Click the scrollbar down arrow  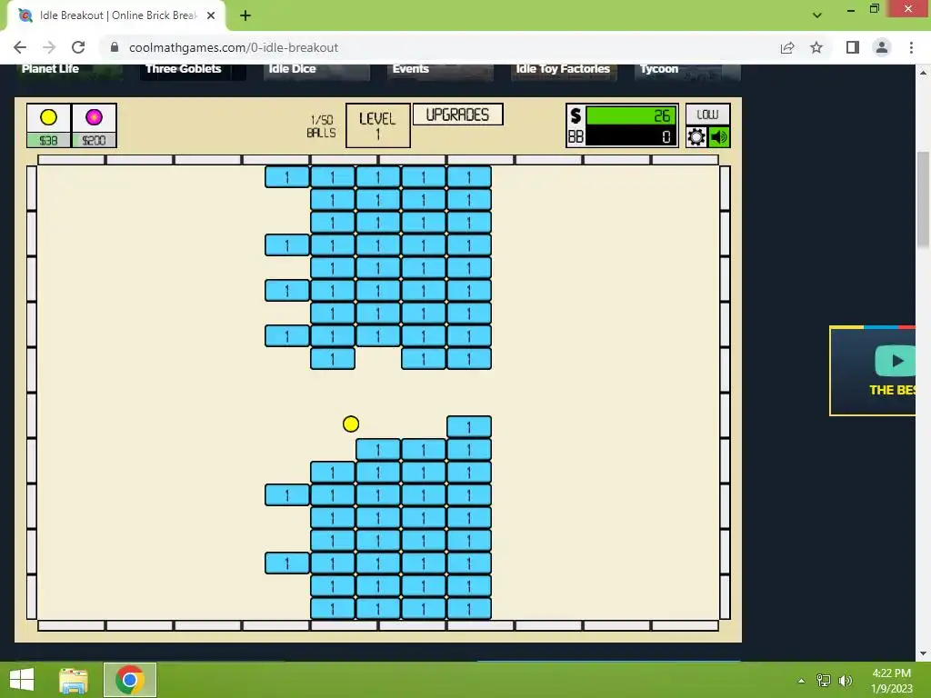pos(923,653)
